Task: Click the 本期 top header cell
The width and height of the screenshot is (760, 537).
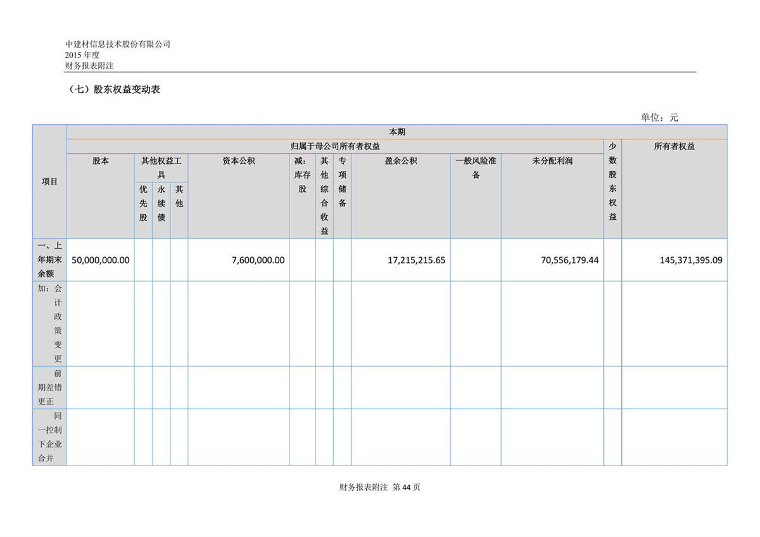Action: coord(396,132)
